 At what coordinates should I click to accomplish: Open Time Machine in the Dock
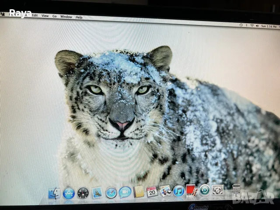pos(205,190)
